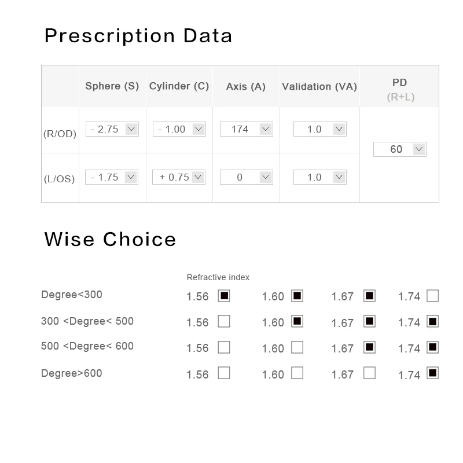Expand right eye Axis dropdown showing 174
463x463 pixels.
point(247,129)
